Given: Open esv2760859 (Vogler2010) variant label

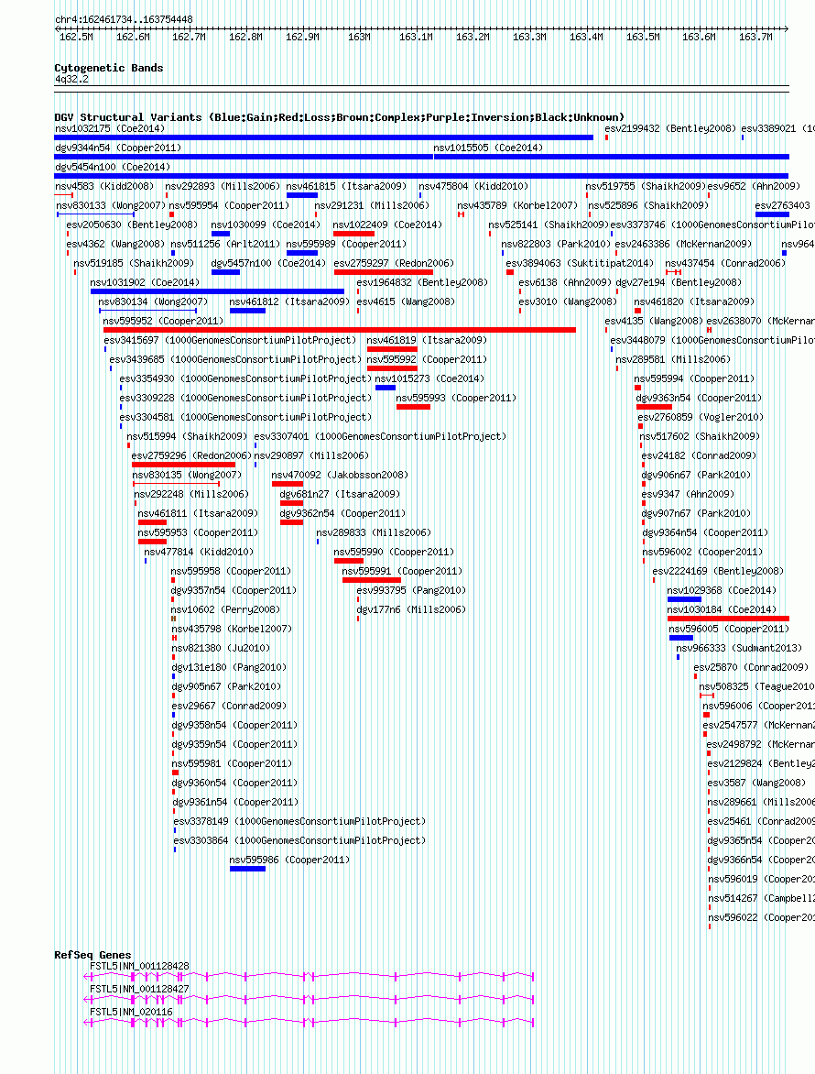Looking at the screenshot, I should point(701,416).
